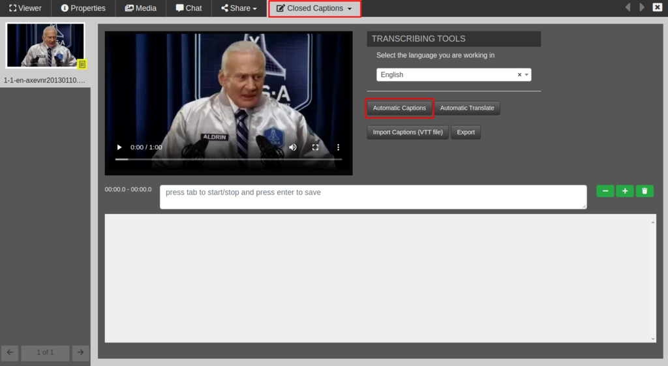Open the English language combo box
This screenshot has width=668, height=366.
(x=454, y=74)
